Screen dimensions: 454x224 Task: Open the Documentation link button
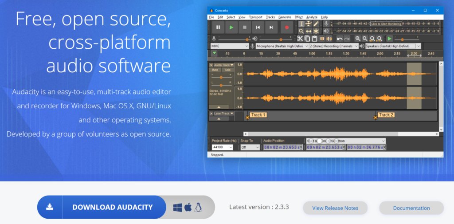[x=411, y=208]
